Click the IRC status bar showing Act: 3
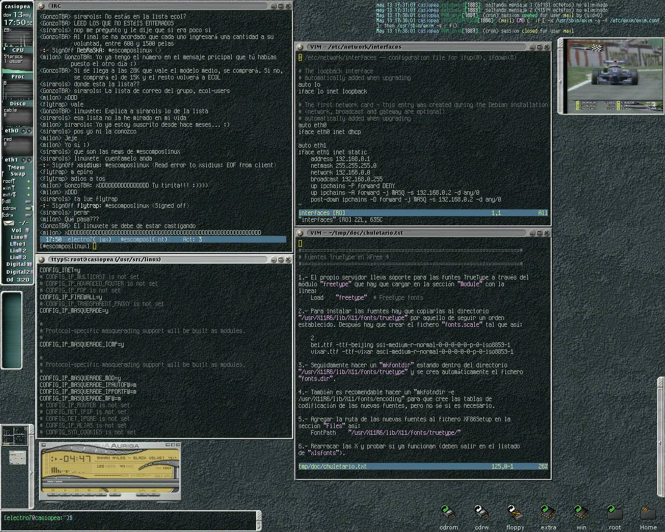 [x=163, y=240]
